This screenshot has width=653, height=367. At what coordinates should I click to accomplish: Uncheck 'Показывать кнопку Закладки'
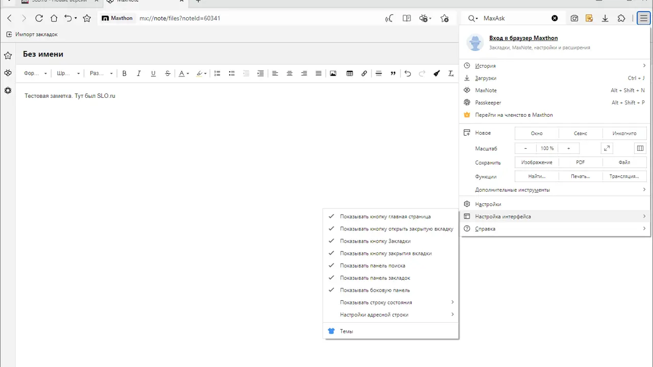pyautogui.click(x=375, y=241)
